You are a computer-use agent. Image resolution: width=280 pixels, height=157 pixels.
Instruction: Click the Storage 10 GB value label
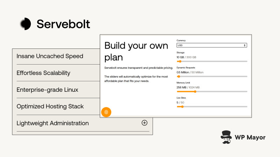pyautogui.click(x=180, y=57)
